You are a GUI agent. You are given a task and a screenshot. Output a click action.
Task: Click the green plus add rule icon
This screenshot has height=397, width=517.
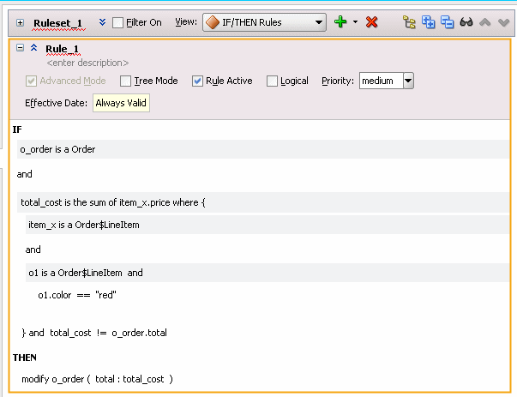point(340,22)
